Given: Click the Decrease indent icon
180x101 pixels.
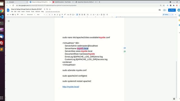Looking at the screenshot, I should point(102,15).
